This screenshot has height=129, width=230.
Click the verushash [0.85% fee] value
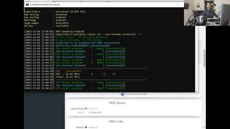click(70, 11)
